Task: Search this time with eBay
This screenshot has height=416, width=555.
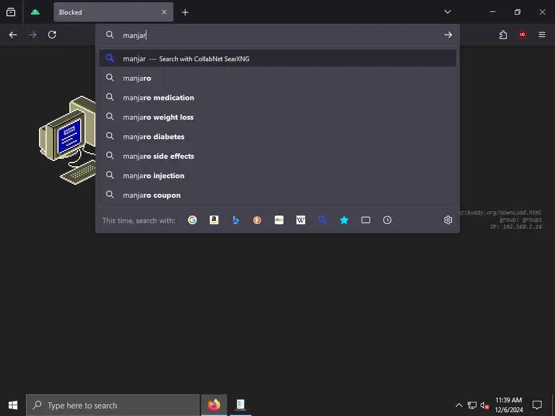Action: coord(279,220)
